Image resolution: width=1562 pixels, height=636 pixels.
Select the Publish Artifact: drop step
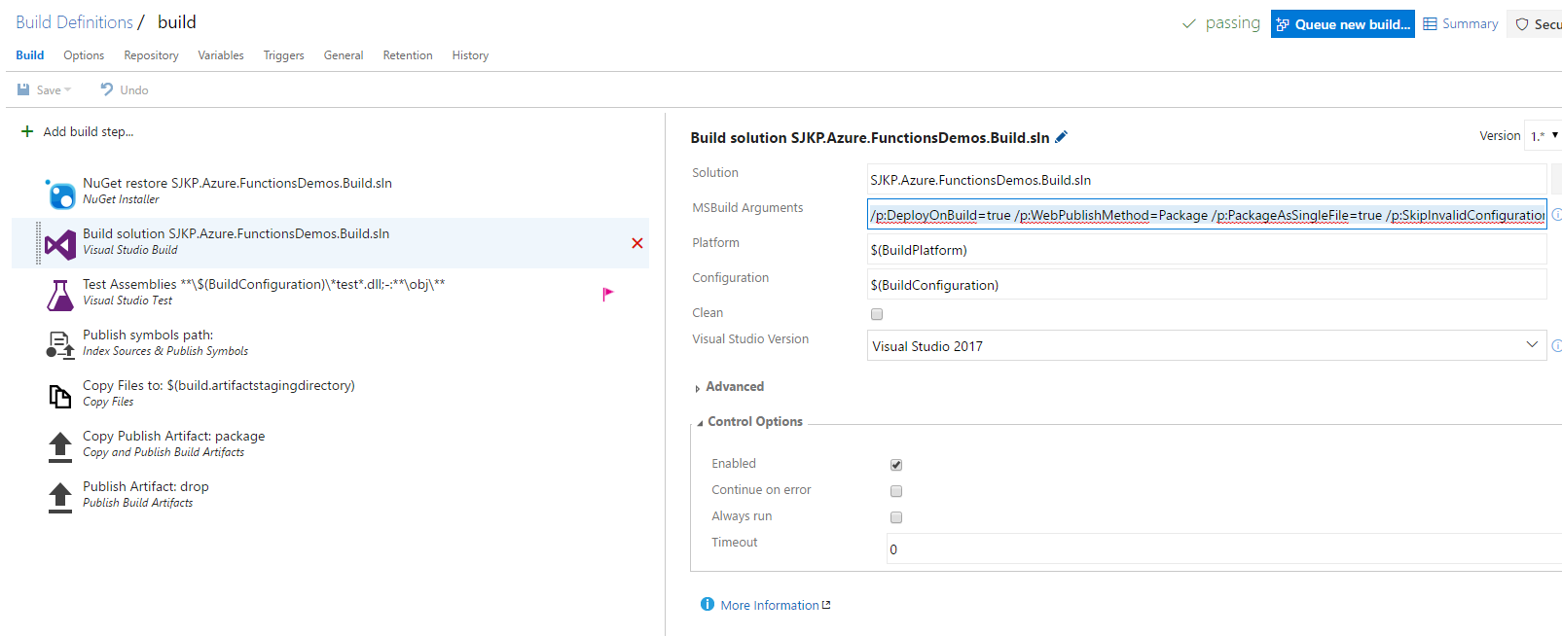click(x=331, y=496)
